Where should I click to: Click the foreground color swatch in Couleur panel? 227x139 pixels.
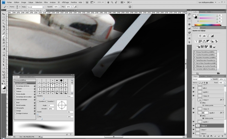coord(194,16)
